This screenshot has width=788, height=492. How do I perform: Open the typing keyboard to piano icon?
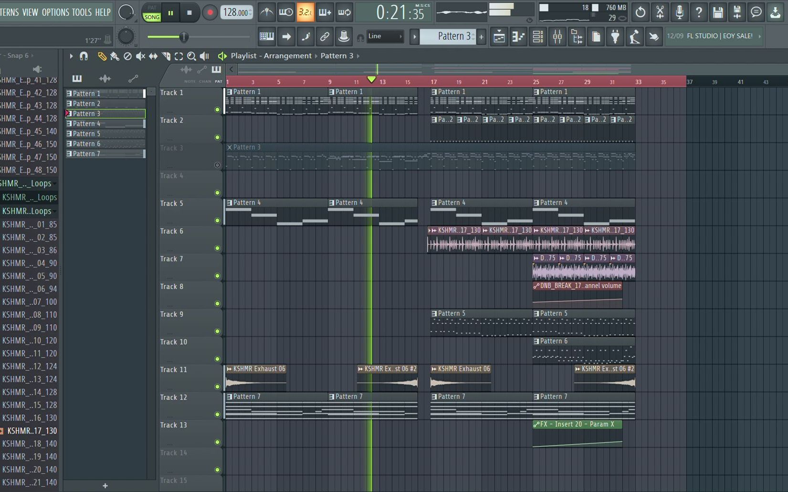pos(267,36)
